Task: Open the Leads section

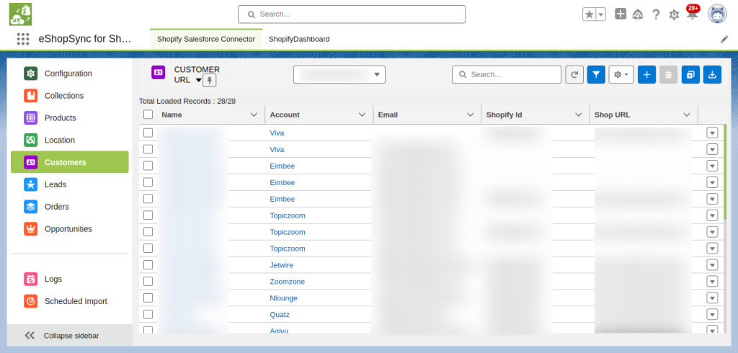Action: click(x=70, y=184)
